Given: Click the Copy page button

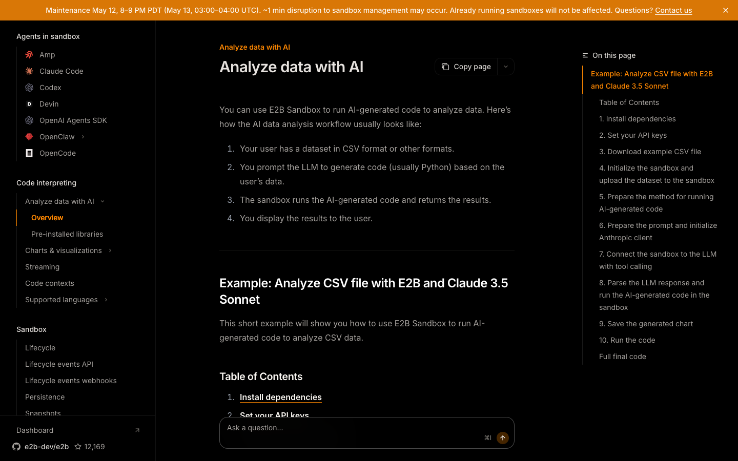Looking at the screenshot, I should click(466, 67).
